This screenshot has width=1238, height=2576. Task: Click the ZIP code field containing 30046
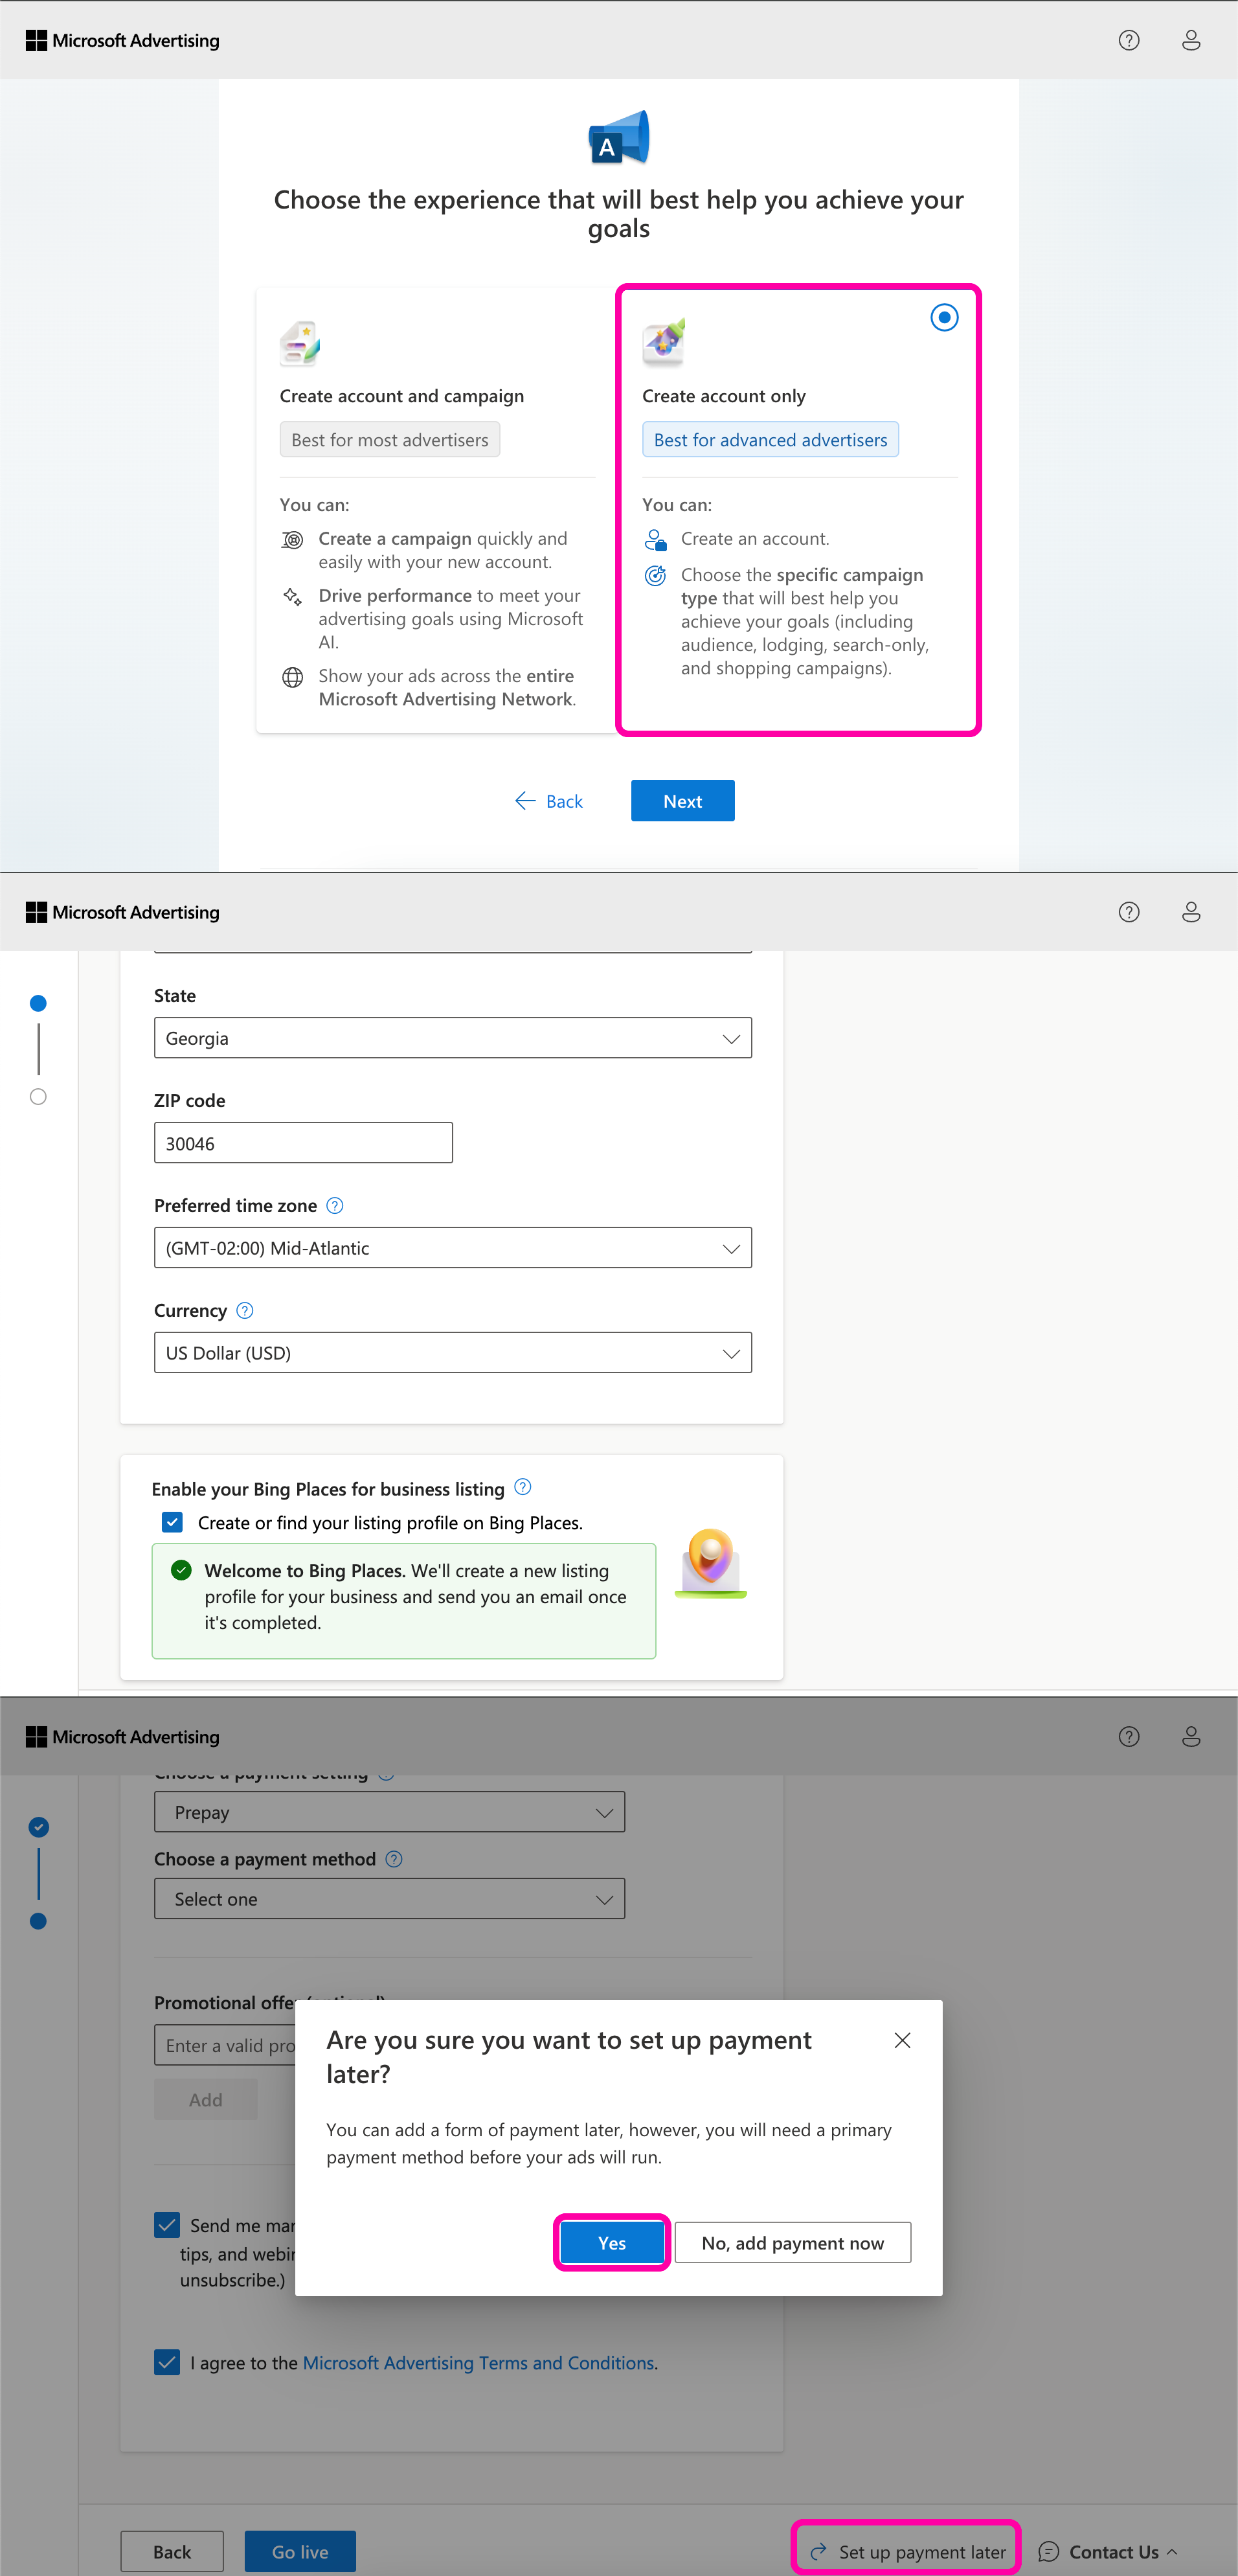(x=303, y=1143)
